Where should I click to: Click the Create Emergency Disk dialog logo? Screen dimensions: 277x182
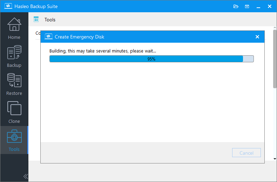(x=48, y=36)
